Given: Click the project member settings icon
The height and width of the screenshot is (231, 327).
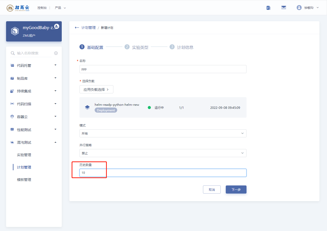Looking at the screenshot, I should click(x=57, y=26).
